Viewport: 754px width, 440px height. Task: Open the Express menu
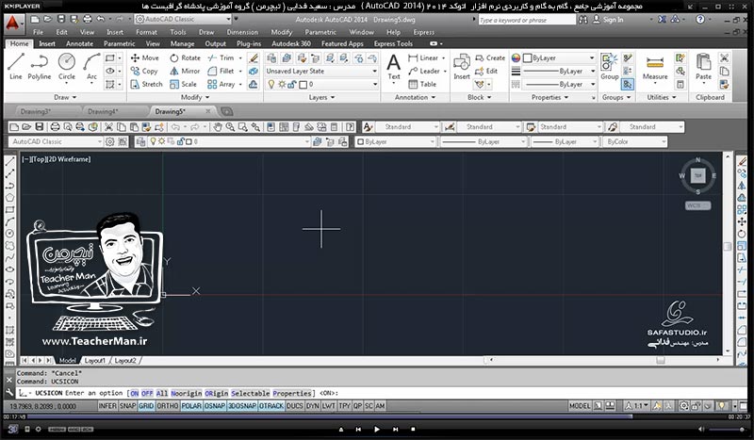click(423, 32)
